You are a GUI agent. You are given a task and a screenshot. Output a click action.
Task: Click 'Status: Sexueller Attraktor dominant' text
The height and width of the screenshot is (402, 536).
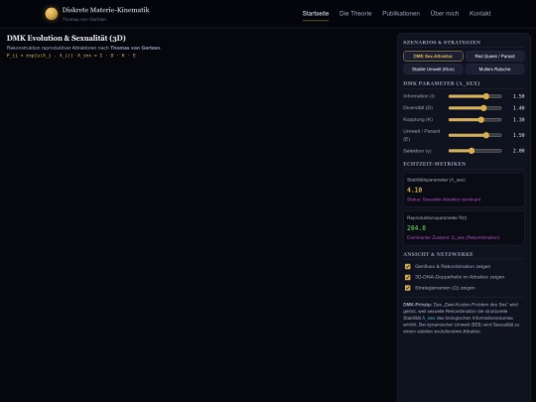tap(444, 200)
